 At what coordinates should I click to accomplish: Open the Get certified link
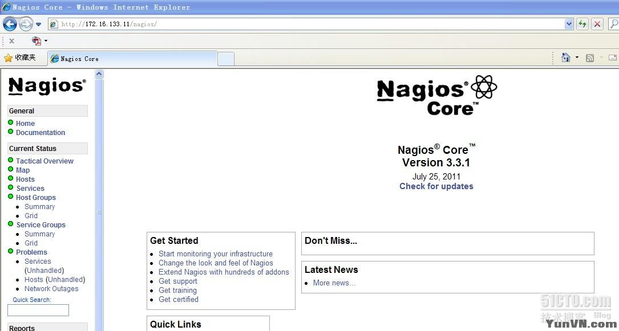(179, 299)
